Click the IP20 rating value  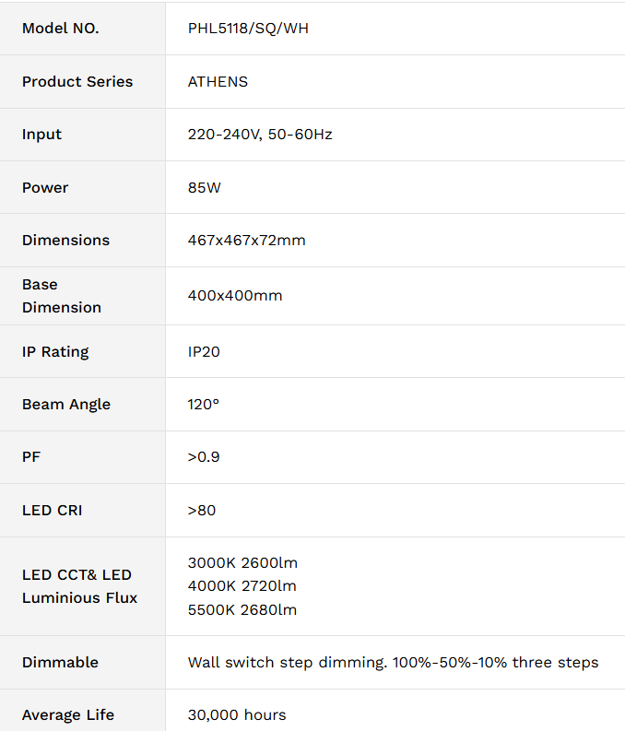tap(204, 351)
